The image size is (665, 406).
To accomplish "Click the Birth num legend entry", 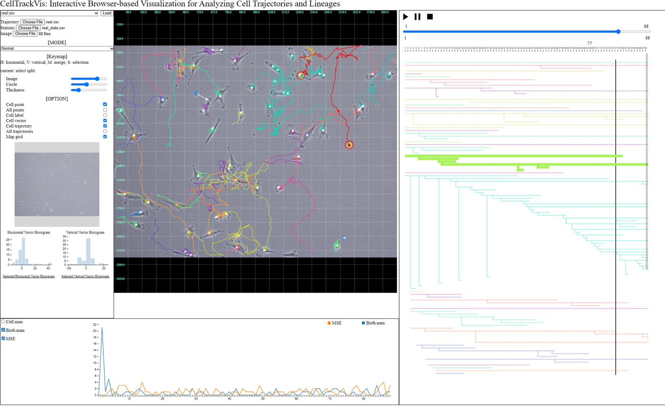I will click(373, 323).
